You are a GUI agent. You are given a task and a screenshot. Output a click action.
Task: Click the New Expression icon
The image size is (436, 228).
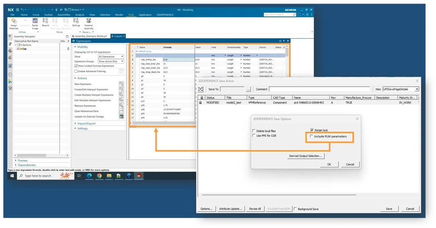tap(121, 84)
